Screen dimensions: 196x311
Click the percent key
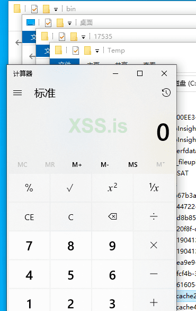pos(29,188)
